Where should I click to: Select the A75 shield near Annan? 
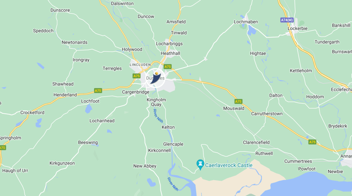coord(312,142)
